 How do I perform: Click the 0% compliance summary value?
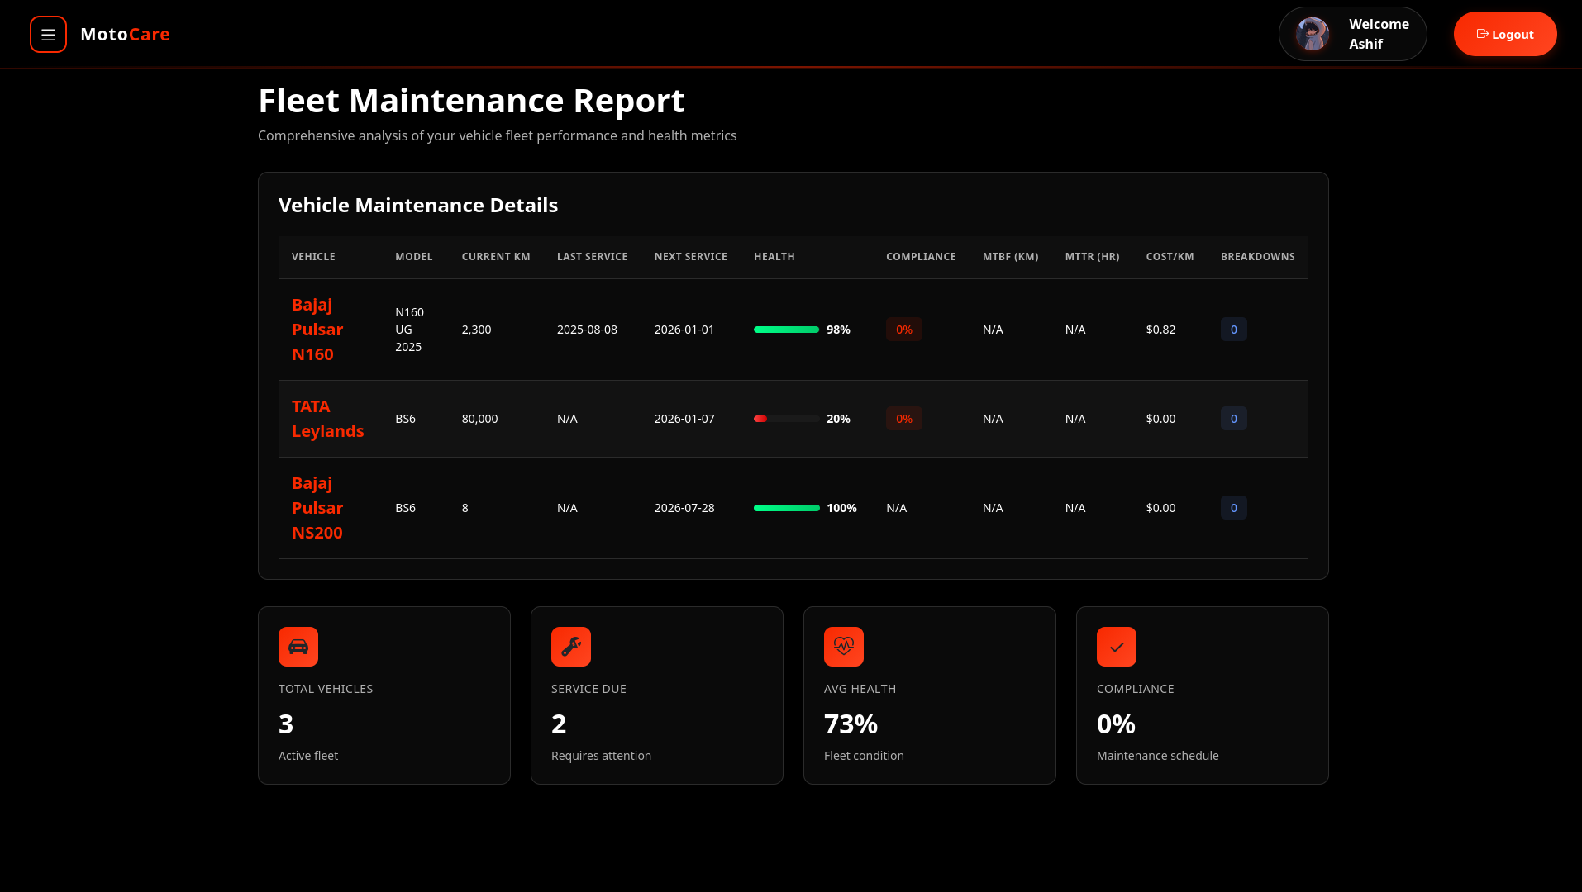tap(1116, 724)
